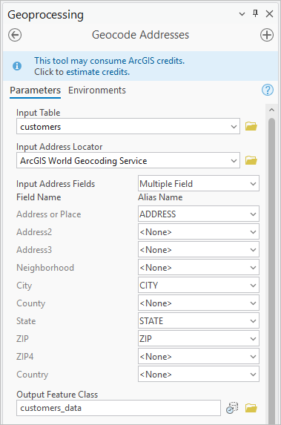Open the Country field dropdown
This screenshot has height=425, width=281.
tap(199, 375)
